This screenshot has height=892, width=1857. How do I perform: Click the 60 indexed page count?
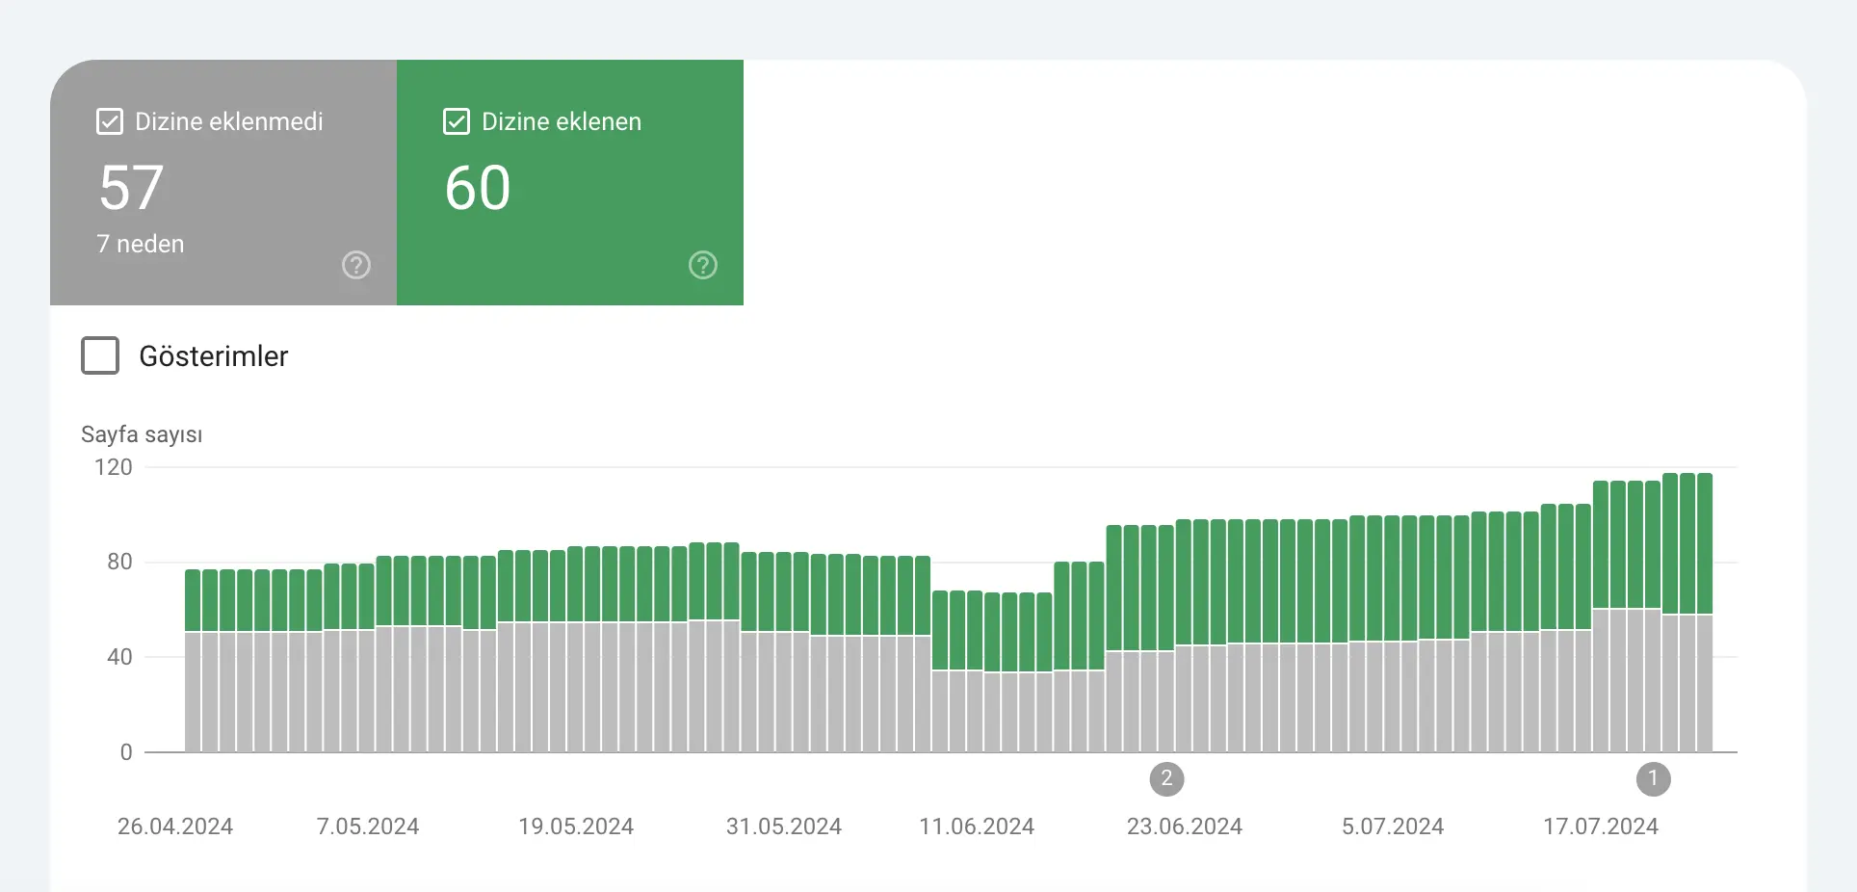478,187
